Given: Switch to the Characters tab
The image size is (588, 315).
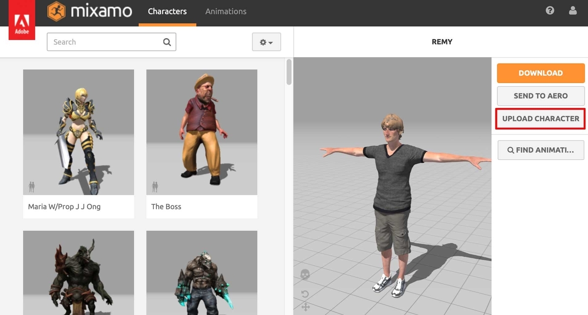Looking at the screenshot, I should 167,11.
